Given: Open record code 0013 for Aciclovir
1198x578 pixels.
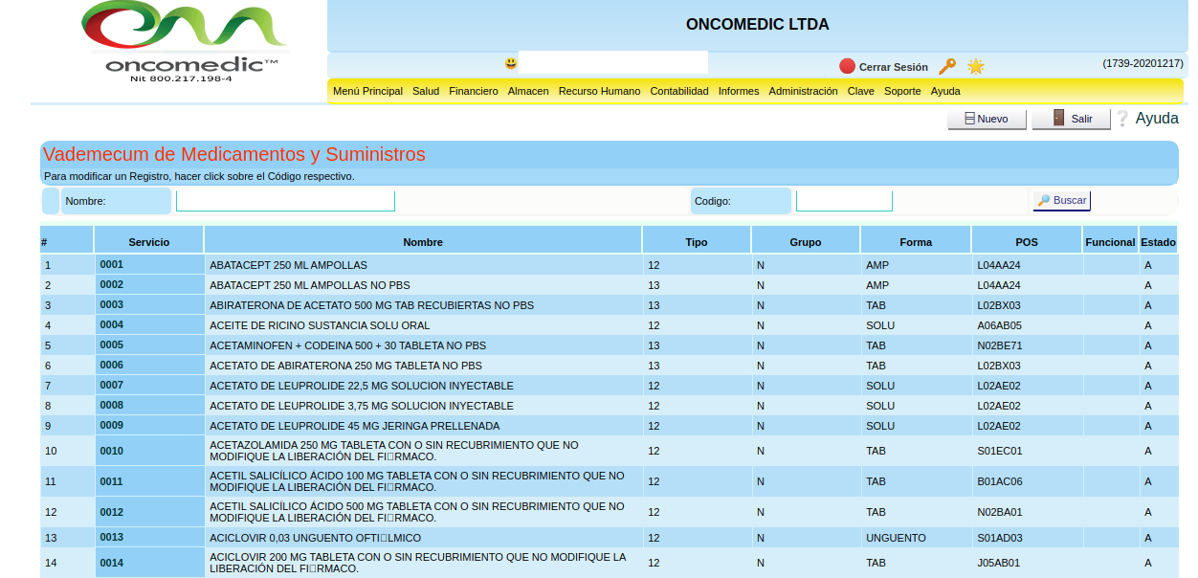Looking at the screenshot, I should coord(112,537).
